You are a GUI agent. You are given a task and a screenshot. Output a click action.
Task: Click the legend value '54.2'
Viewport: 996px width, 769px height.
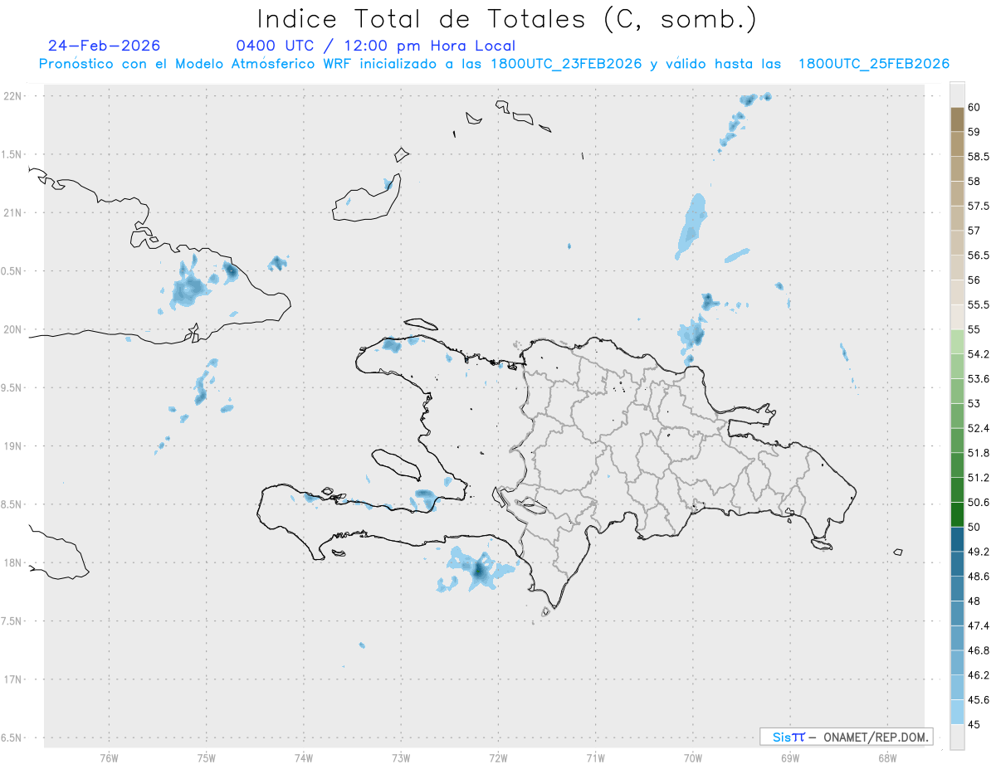(979, 354)
